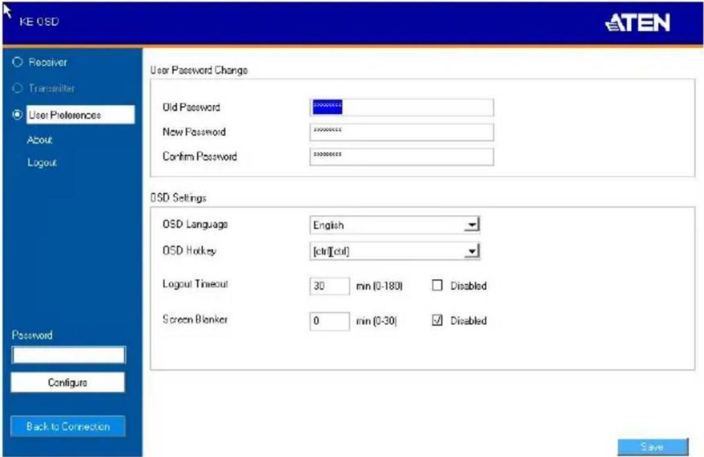Open the User Preferences sidebar entry
The width and height of the screenshot is (704, 457).
tap(80, 115)
